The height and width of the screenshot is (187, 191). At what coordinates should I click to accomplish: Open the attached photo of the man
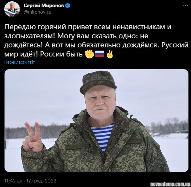(x=96, y=121)
